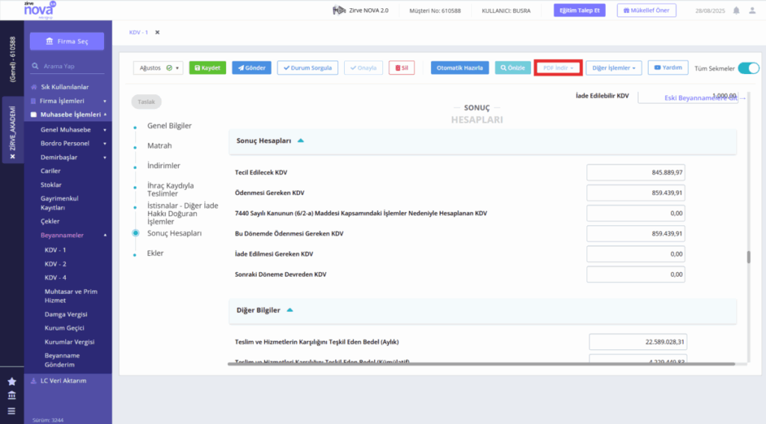Click the Zirve Nova logo
The width and height of the screenshot is (766, 424).
40,10
